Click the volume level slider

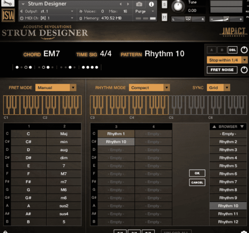226,19
